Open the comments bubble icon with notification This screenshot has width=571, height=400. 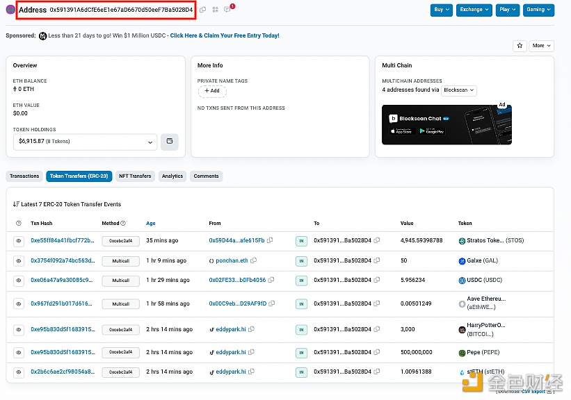click(x=228, y=9)
